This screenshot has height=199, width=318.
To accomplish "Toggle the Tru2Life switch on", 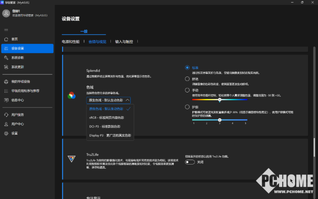I will pos(190,162).
